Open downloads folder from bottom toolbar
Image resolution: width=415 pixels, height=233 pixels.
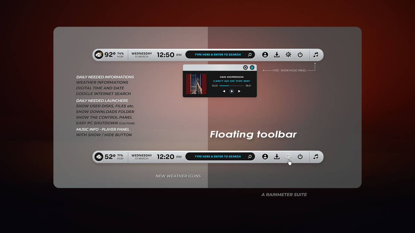point(276,156)
